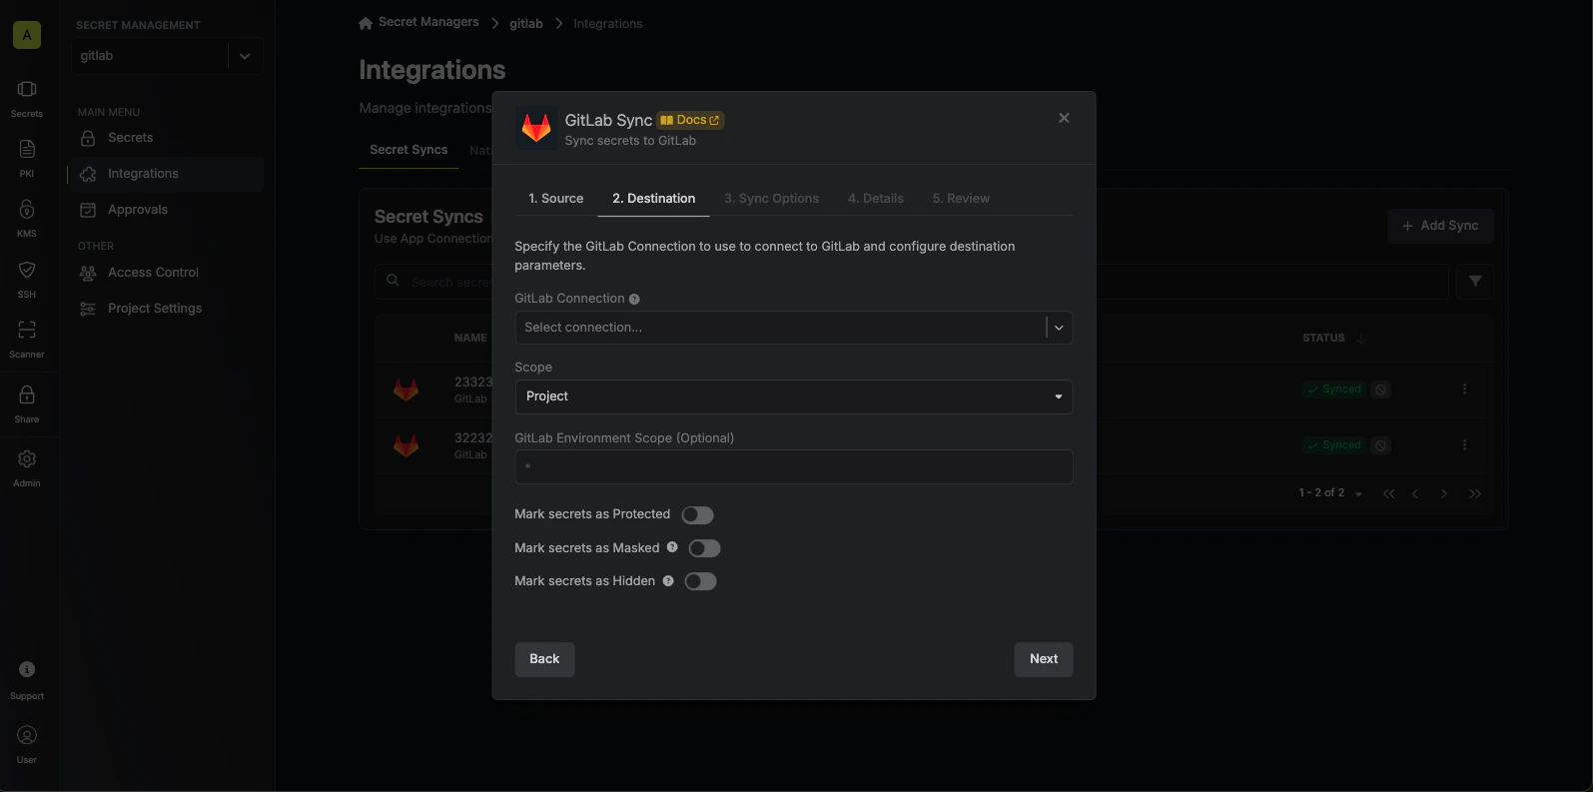Open Access Control in the sidebar
Viewport: 1593px width, 792px height.
pyautogui.click(x=167, y=273)
